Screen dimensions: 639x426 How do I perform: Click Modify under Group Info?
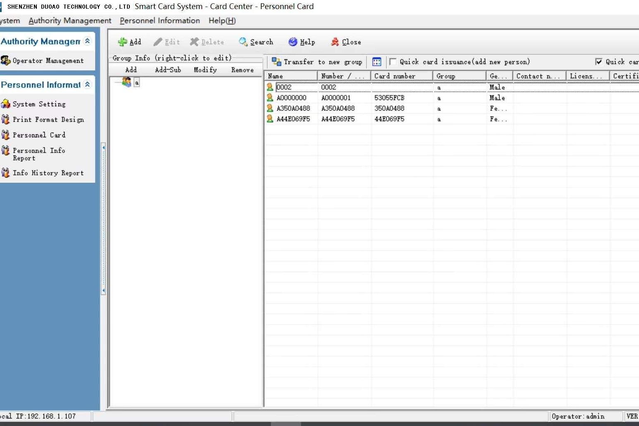tap(205, 70)
